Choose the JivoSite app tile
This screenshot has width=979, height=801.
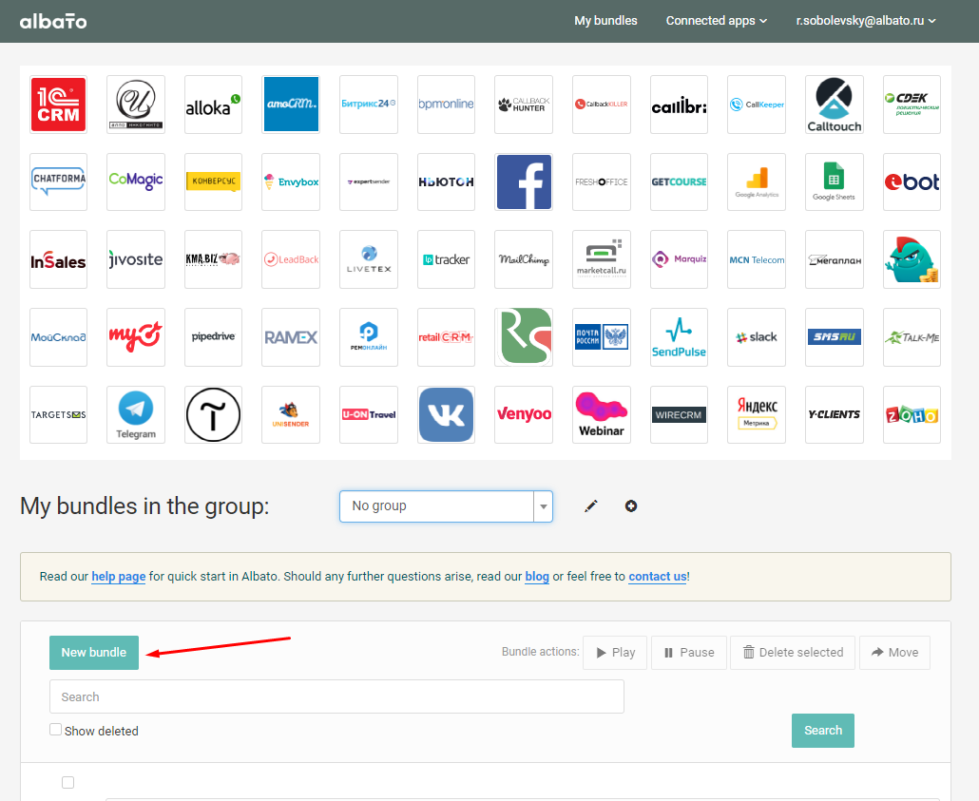(x=136, y=259)
